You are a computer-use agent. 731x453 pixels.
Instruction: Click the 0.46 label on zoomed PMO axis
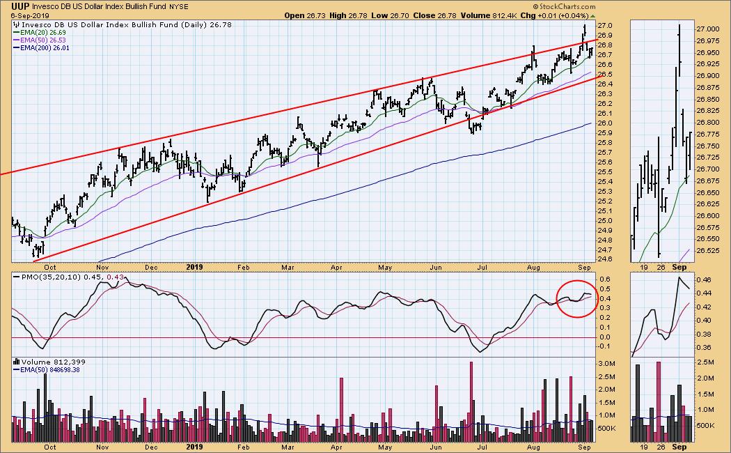[x=703, y=279]
